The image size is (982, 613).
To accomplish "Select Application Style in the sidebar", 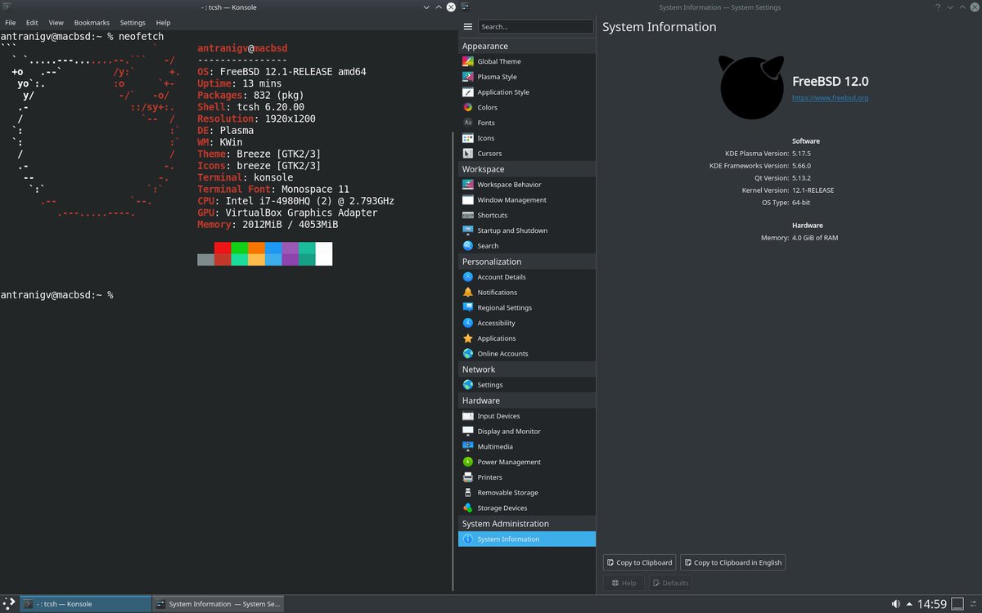I will coord(527,92).
